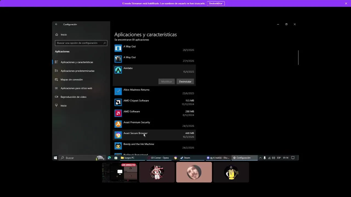The width and height of the screenshot is (351, 197).
Task: Click the Aimlabs app icon
Action: coord(118,70)
